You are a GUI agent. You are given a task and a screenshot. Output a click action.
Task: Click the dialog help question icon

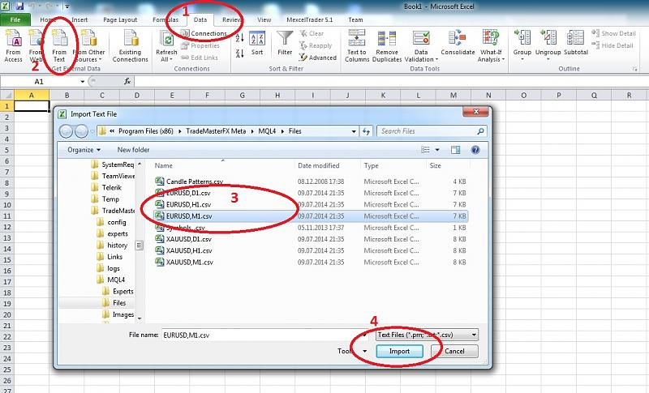[475, 150]
